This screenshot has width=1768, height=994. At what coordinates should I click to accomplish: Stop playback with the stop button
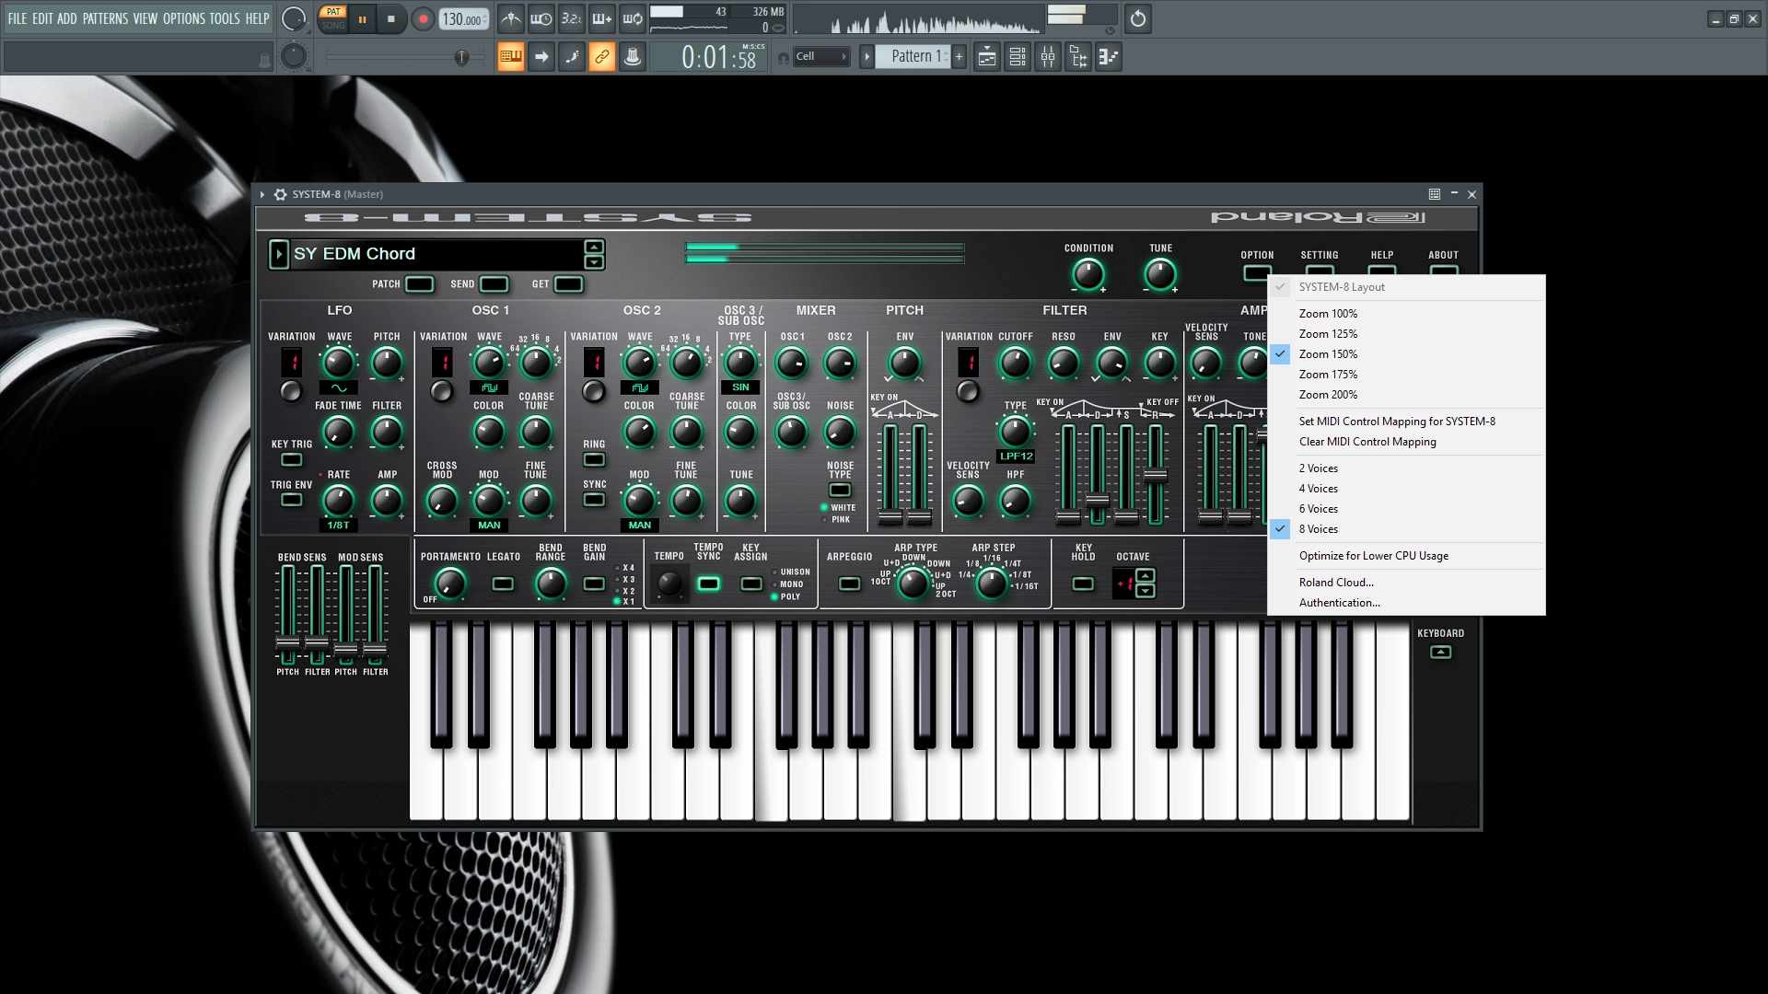(x=391, y=18)
